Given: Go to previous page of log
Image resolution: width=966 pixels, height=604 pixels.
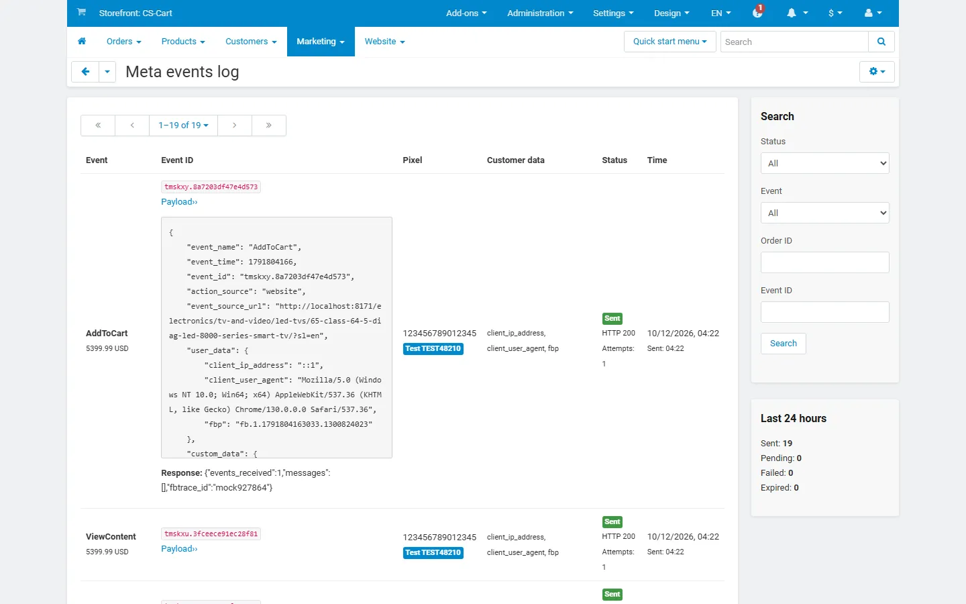Looking at the screenshot, I should pos(132,125).
